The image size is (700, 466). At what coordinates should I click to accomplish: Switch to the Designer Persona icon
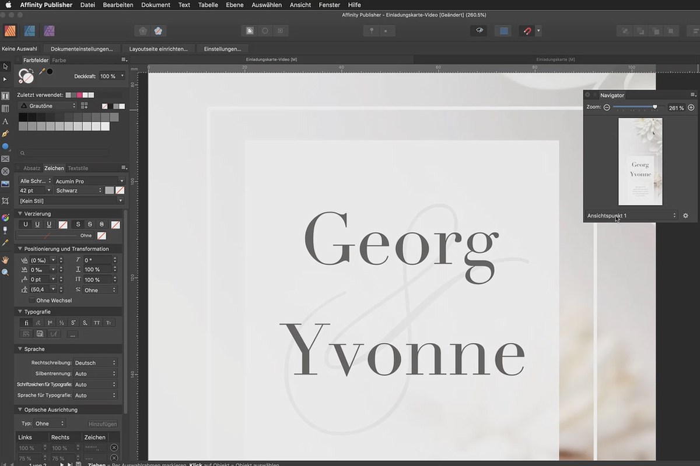click(29, 30)
